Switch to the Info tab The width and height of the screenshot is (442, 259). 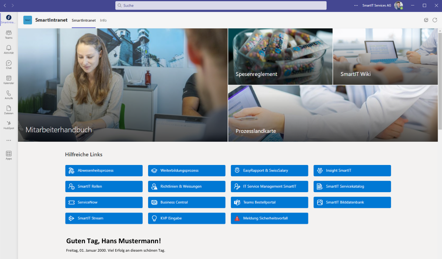[x=104, y=21]
